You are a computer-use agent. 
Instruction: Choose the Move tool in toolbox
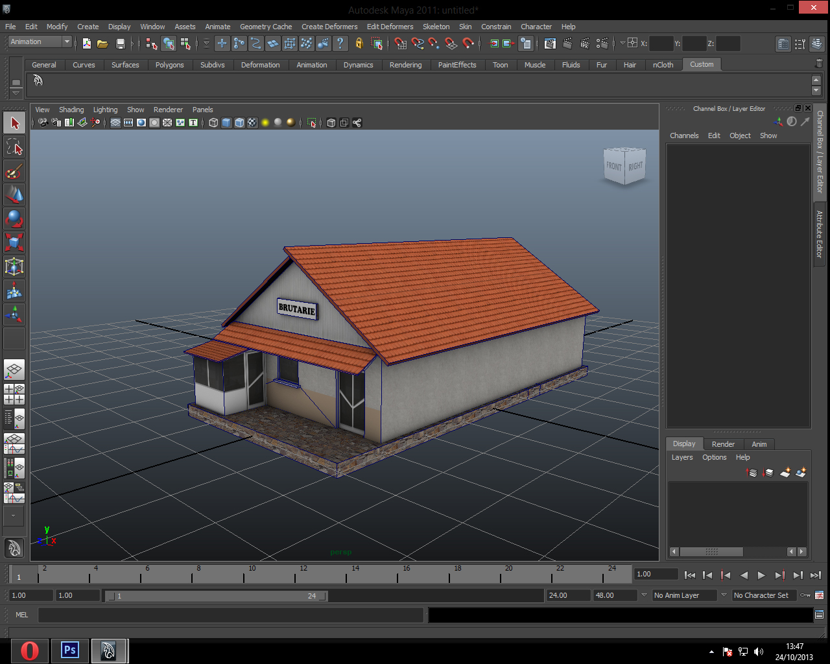pyautogui.click(x=14, y=195)
